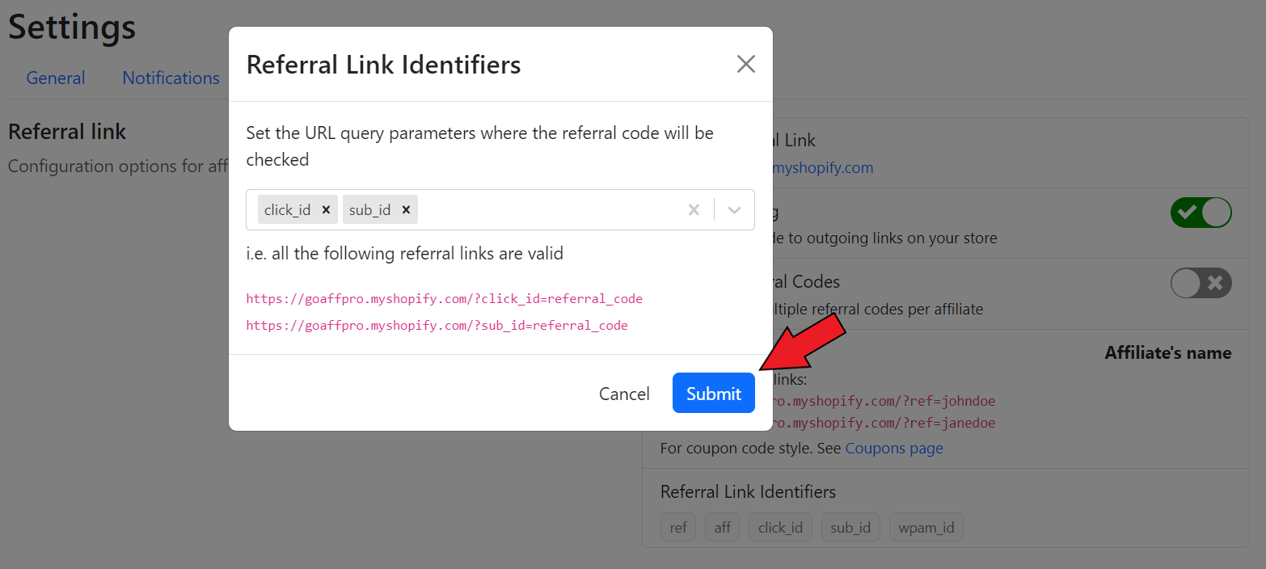This screenshot has height=569, width=1266.
Task: Select the aff identifier badge
Action: coord(722,528)
